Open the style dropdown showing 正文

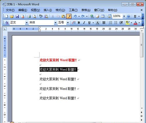[x=27, y=23]
